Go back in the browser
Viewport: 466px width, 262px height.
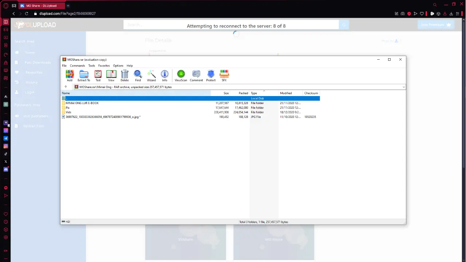[14, 13]
